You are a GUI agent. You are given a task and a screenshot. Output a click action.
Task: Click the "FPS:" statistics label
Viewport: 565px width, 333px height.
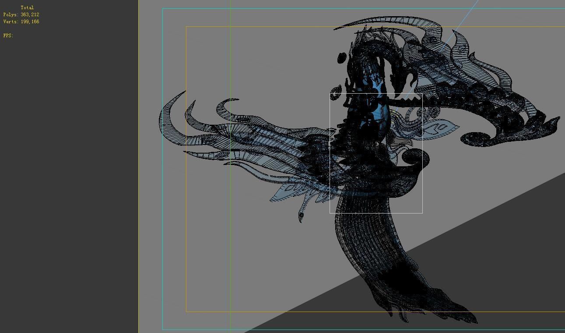(x=8, y=35)
